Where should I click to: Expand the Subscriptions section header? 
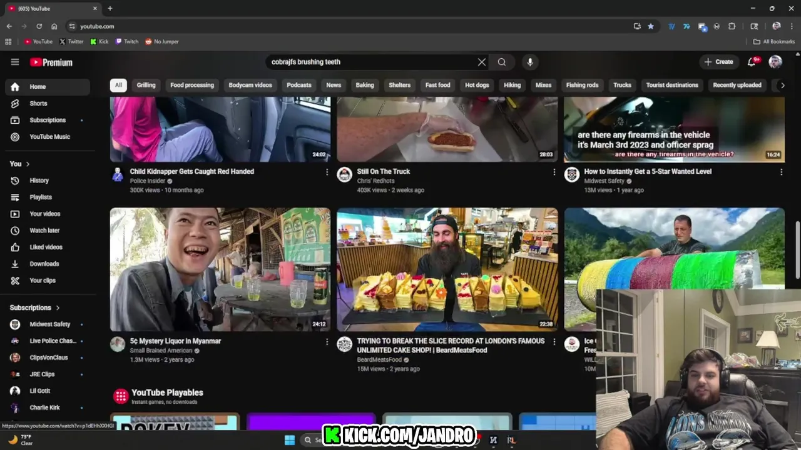pyautogui.click(x=35, y=307)
